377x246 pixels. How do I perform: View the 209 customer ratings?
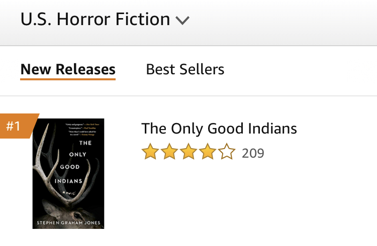point(253,153)
